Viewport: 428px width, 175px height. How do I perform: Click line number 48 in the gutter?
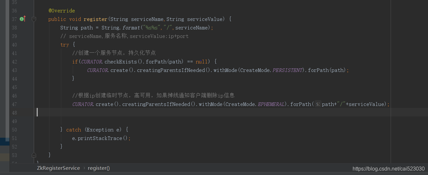pyautogui.click(x=14, y=113)
